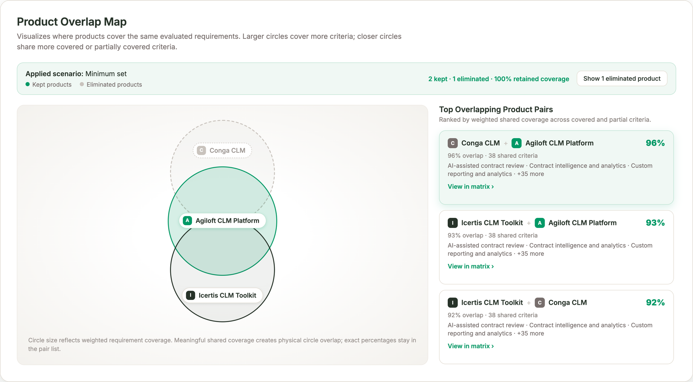Click the green A icon on the map's Agiloft label
Image resolution: width=693 pixels, height=382 pixels.
point(187,221)
